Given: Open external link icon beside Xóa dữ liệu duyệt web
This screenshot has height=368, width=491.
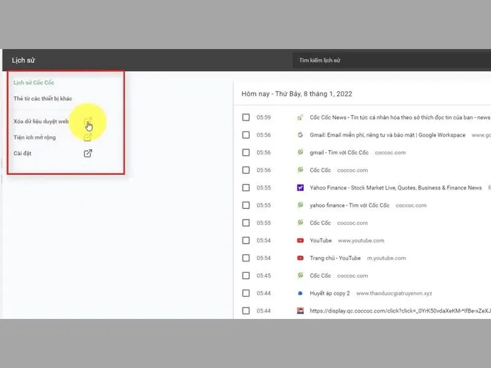Looking at the screenshot, I should pos(88,121).
